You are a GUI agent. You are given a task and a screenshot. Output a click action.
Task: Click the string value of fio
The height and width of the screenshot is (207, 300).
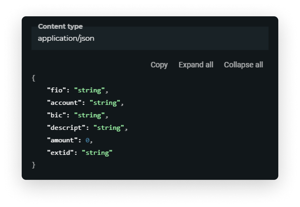[89, 90]
